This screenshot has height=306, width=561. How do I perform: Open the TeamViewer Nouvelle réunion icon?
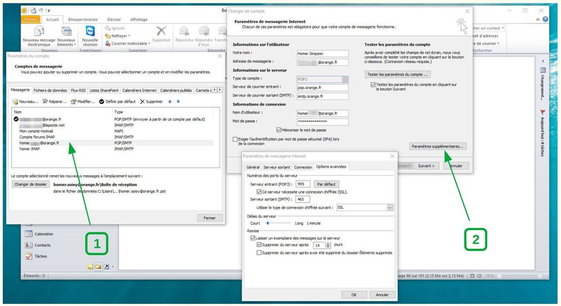pos(90,31)
